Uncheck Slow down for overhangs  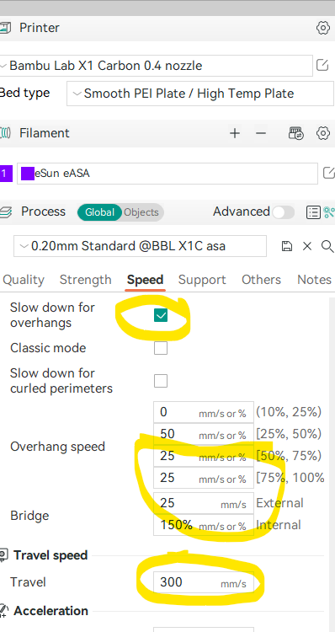pyautogui.click(x=161, y=315)
